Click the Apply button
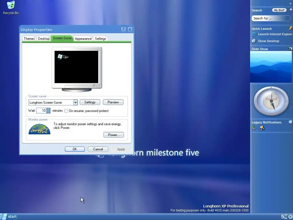The height and width of the screenshot is (220, 293). [121, 149]
